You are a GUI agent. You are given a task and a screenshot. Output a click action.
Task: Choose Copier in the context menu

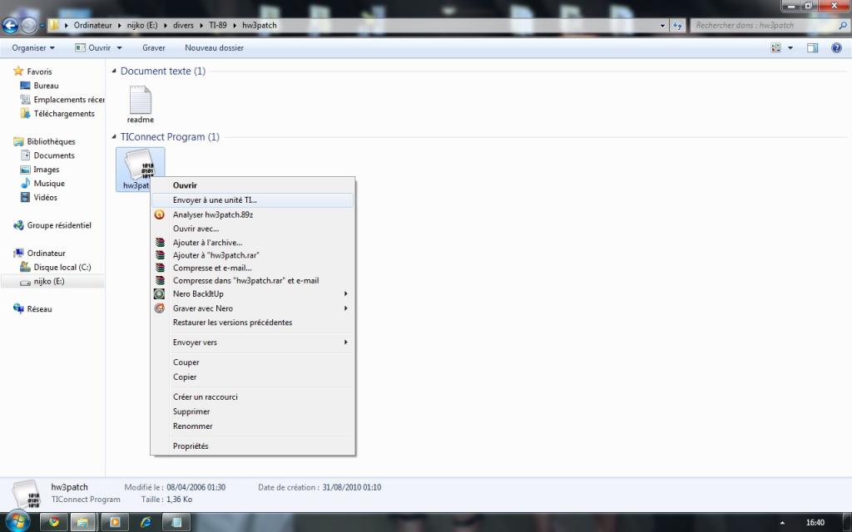pyautogui.click(x=253, y=377)
